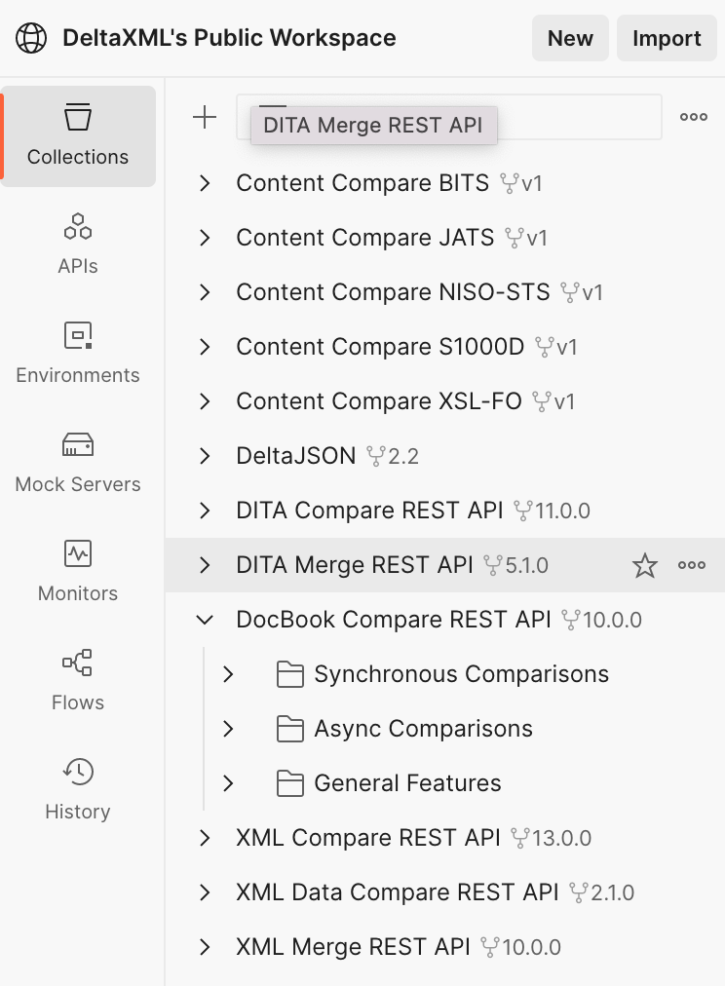
Task: Click the collections search filter field
Action: click(575, 118)
